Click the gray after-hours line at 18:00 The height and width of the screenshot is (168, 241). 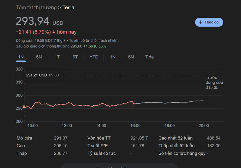tap(169, 103)
